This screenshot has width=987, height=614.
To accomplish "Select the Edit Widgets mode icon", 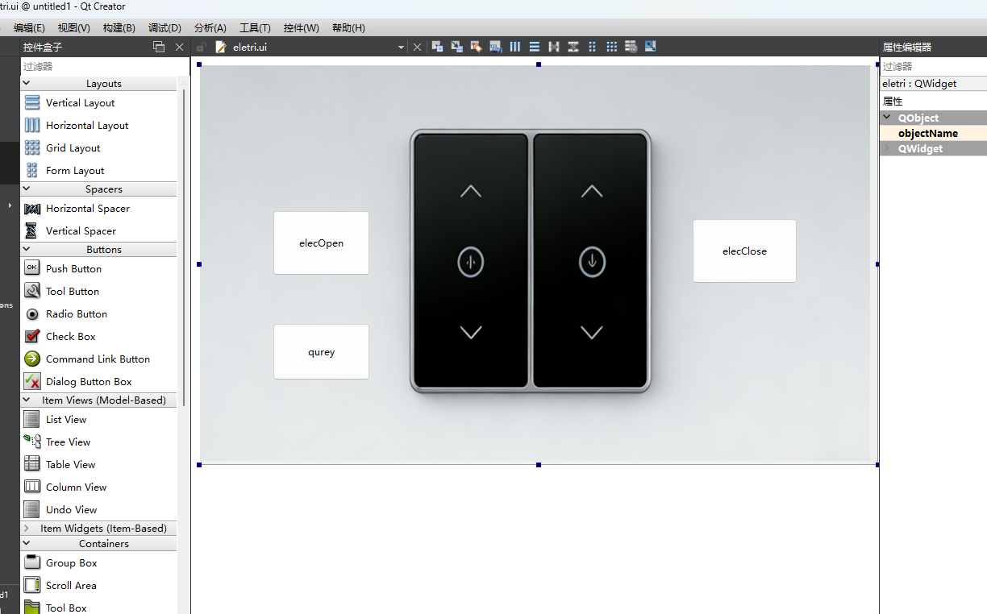I will tap(438, 47).
